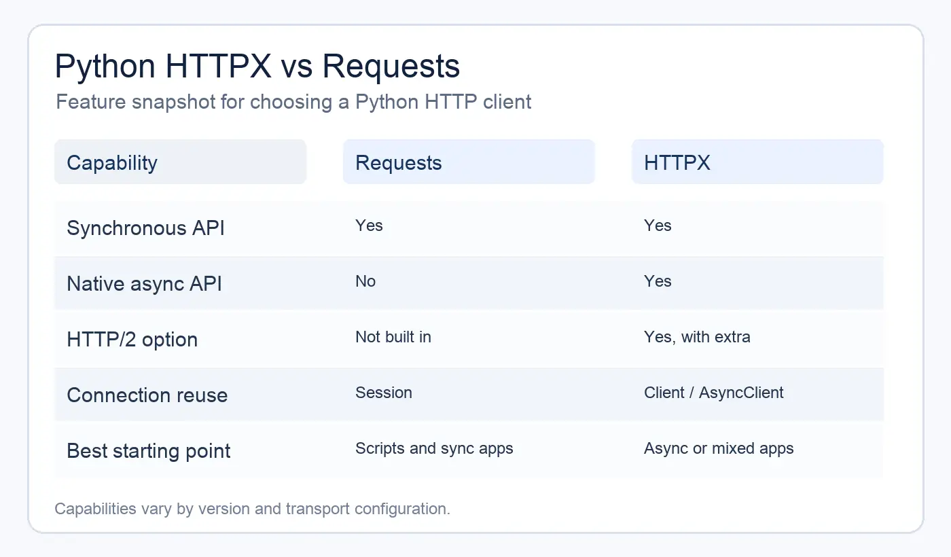Viewport: 951px width, 557px height.
Task: Click the 'Not built in' cell
Action: pos(393,337)
